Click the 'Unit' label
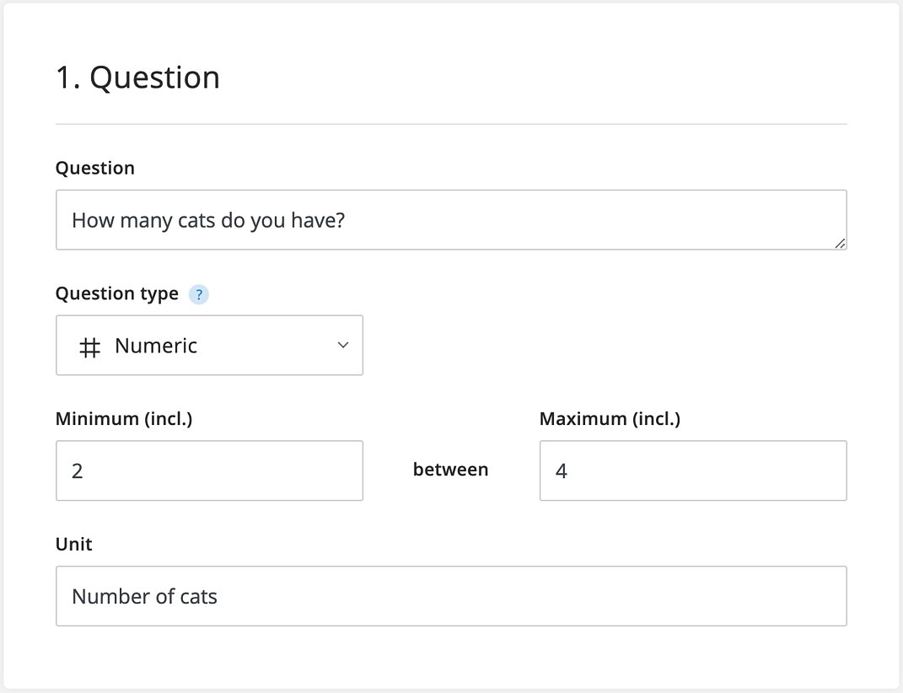The image size is (903, 693). [x=73, y=545]
